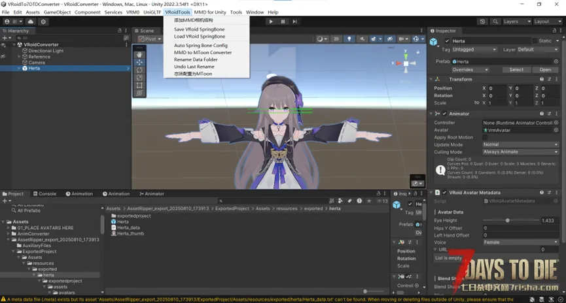The image size is (566, 303).
Task: Open Culling Mode Always Animate dropdown
Action: [x=520, y=151]
